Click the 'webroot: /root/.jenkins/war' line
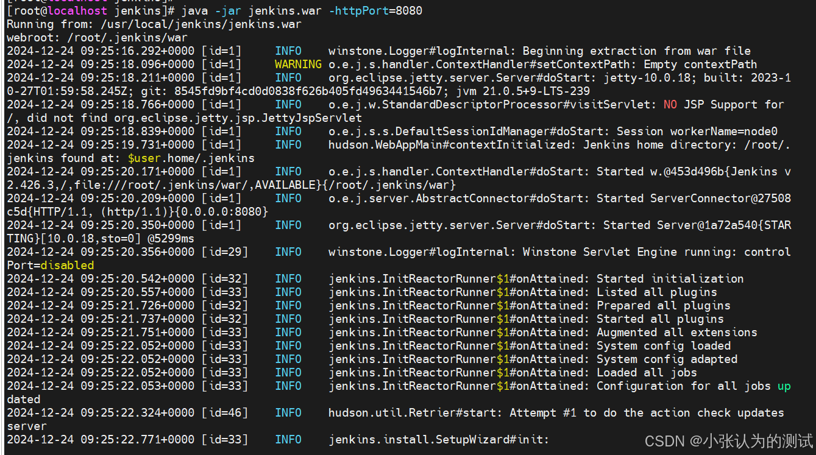 point(97,38)
